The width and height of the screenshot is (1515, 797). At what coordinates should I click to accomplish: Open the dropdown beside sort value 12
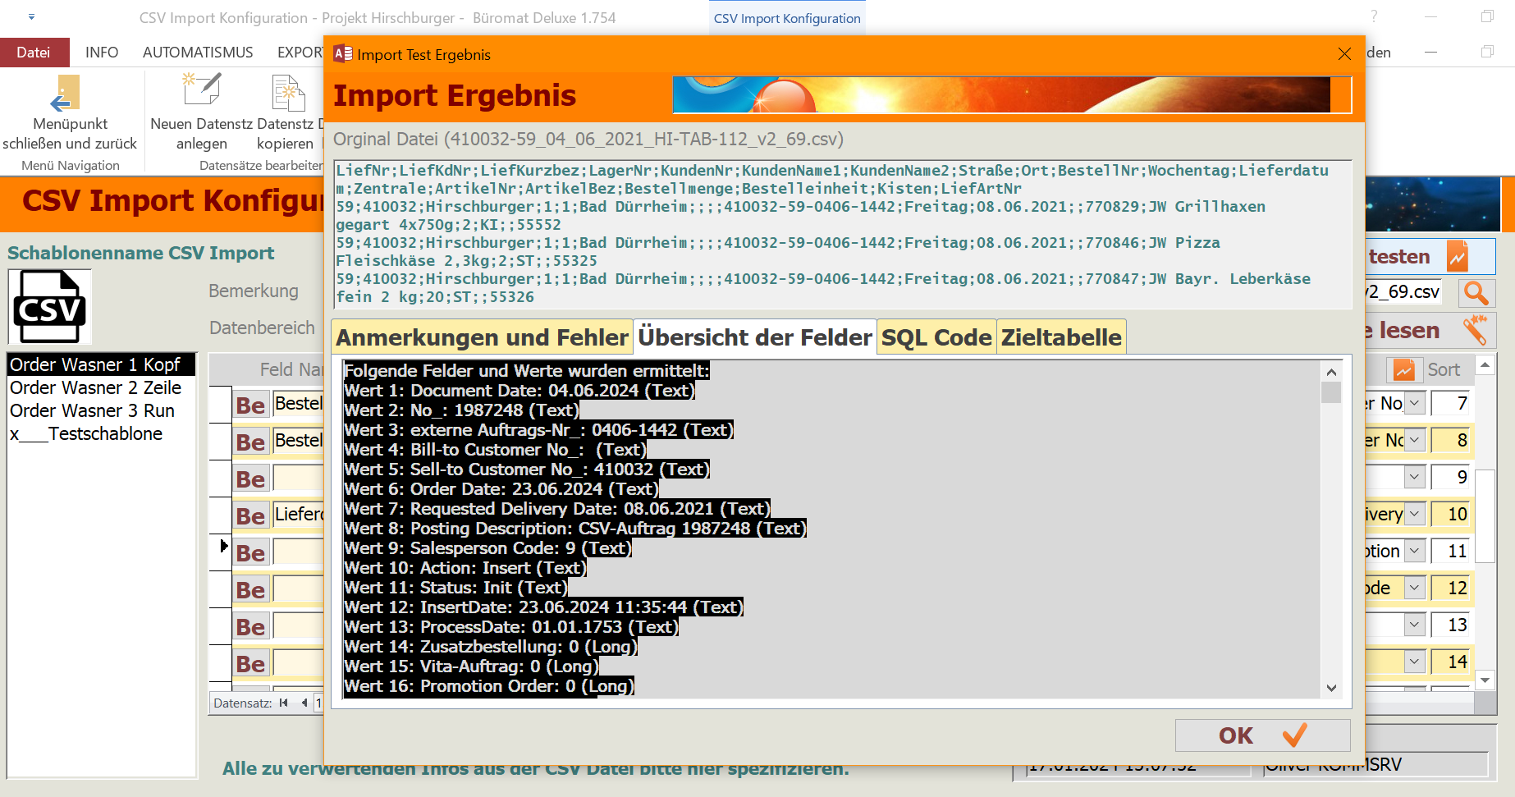[1415, 588]
